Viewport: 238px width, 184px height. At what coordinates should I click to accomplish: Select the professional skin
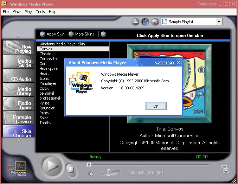click(50, 98)
